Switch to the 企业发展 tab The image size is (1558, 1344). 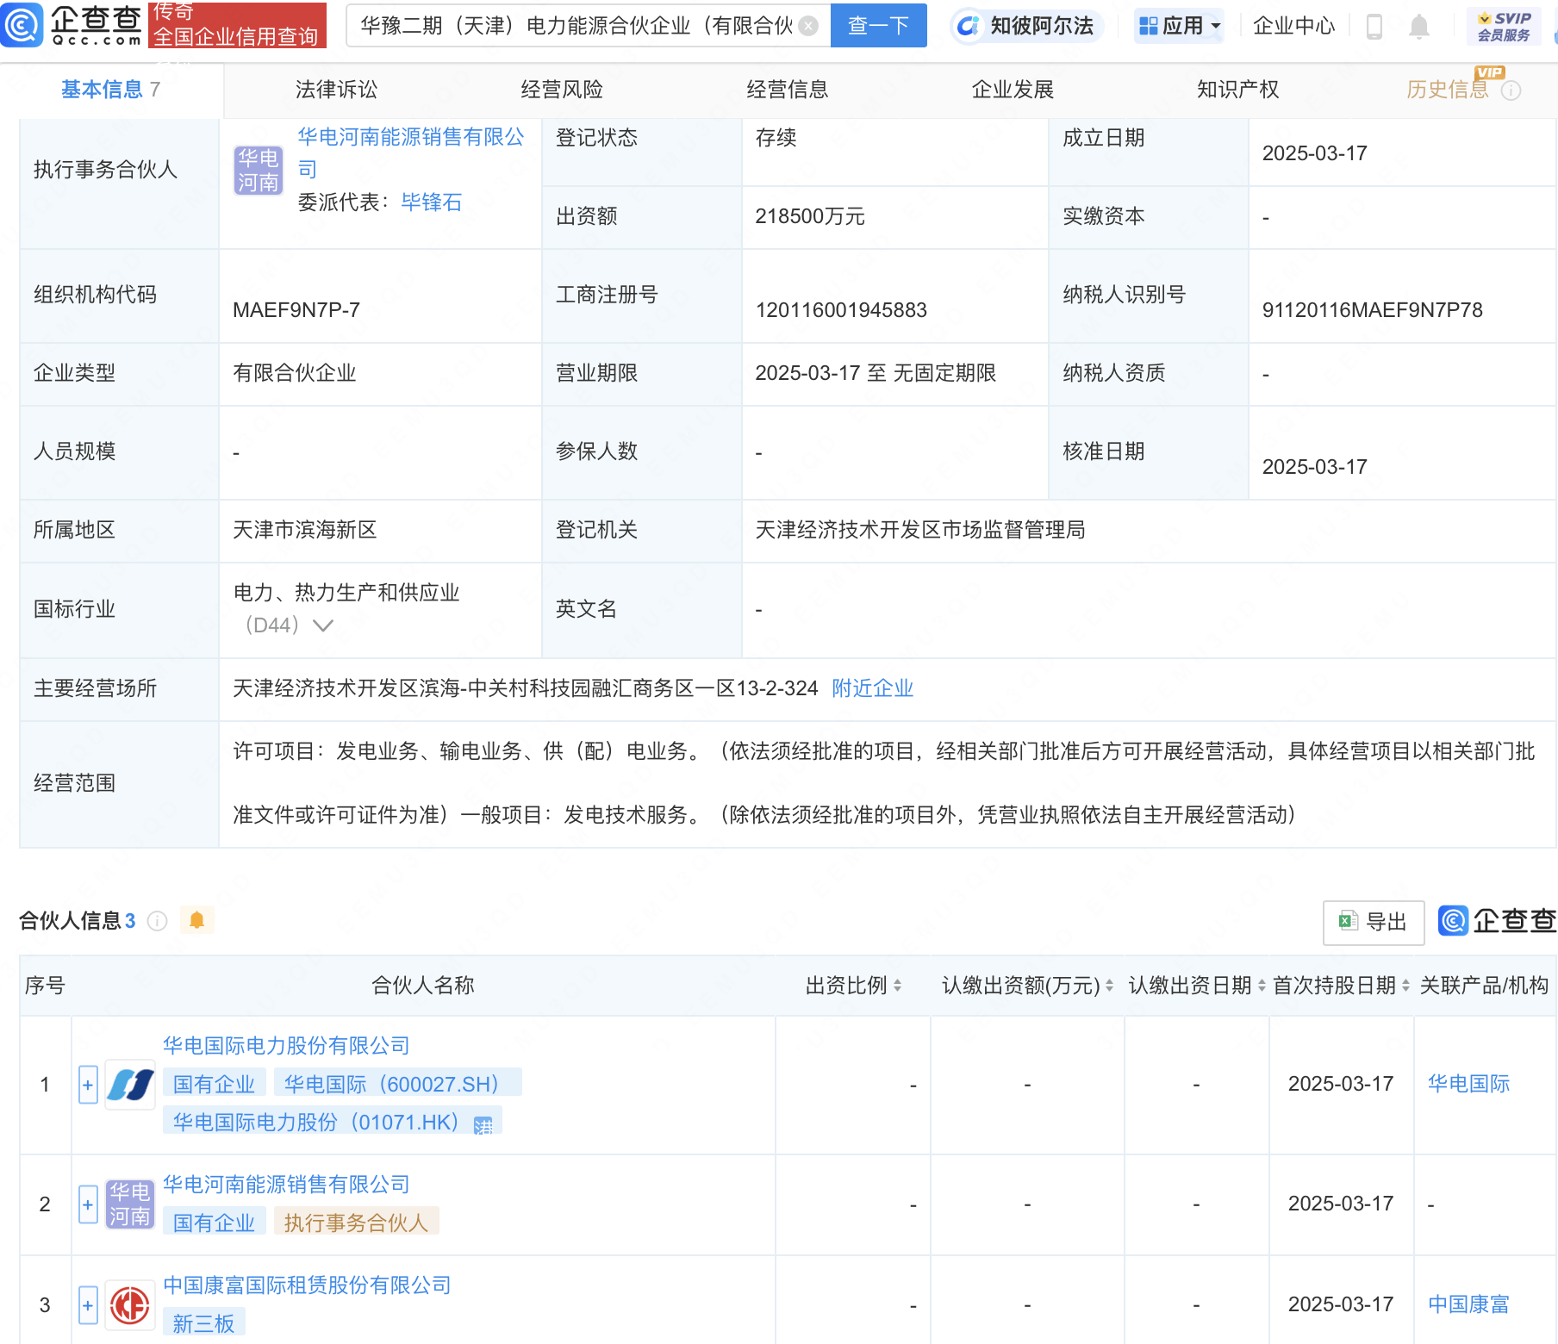click(1013, 90)
